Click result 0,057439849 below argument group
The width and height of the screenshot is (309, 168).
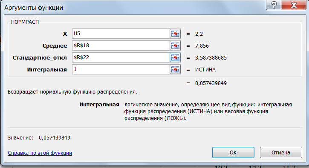point(211,83)
